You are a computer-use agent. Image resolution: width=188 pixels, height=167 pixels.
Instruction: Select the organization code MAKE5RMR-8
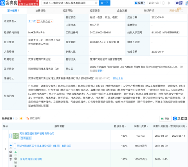point(36,33)
